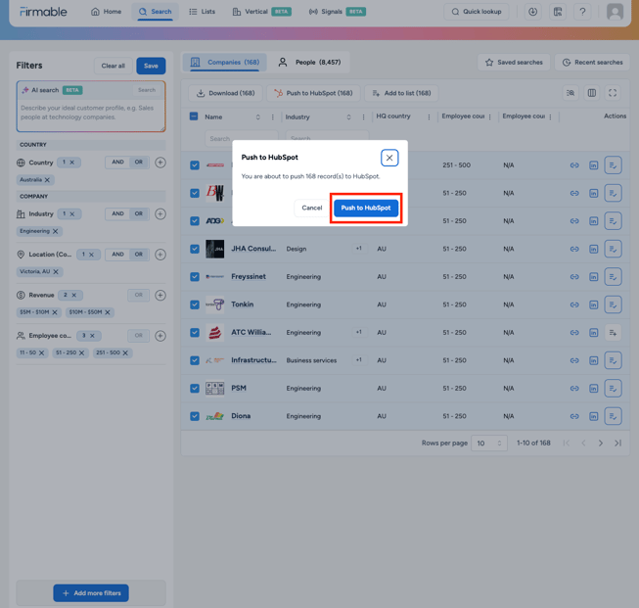Screen dimensions: 639x608
Task: Add another Country filter value
Action: [160, 163]
